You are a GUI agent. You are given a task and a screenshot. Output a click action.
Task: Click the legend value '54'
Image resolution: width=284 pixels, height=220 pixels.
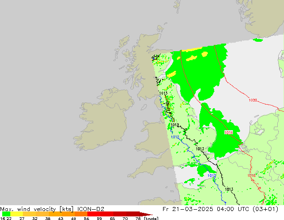point(86,218)
